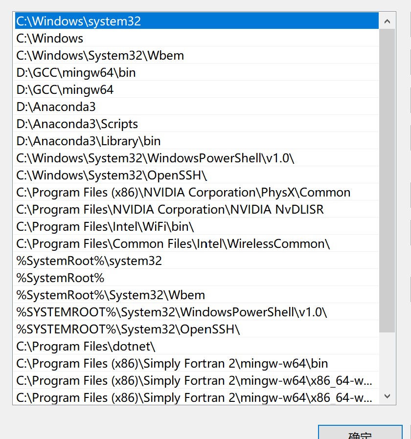Select C:\Windows\System32\WindowsPowerShell\v1.0\ entry
411x439 pixels.
point(197,158)
